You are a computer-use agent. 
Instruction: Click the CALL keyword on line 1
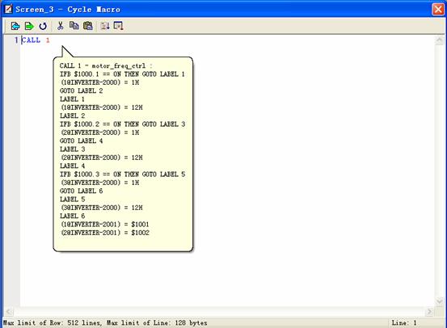pyautogui.click(x=31, y=40)
